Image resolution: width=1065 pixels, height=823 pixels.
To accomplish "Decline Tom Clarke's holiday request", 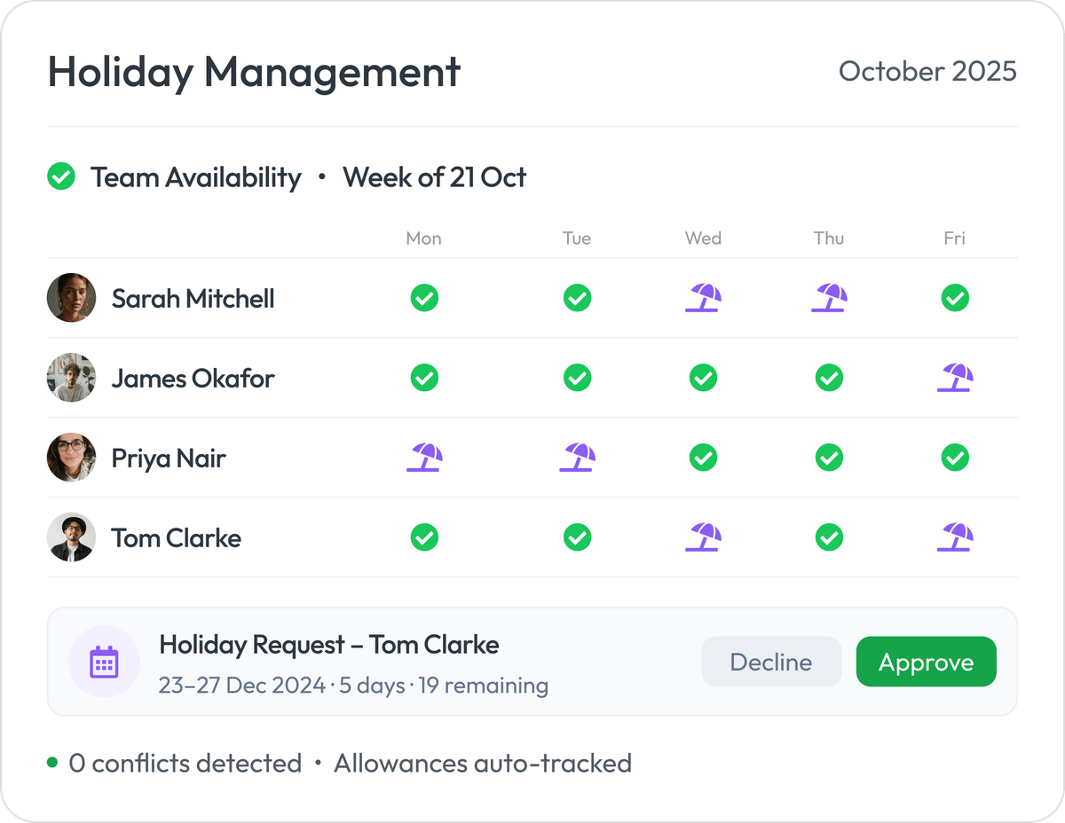I will pyautogui.click(x=771, y=661).
